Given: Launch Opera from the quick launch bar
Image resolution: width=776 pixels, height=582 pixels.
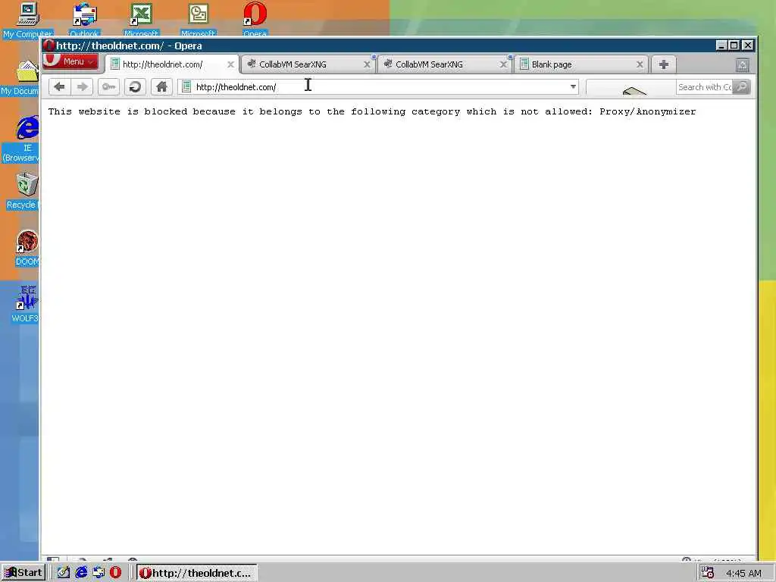Looking at the screenshot, I should [x=116, y=573].
